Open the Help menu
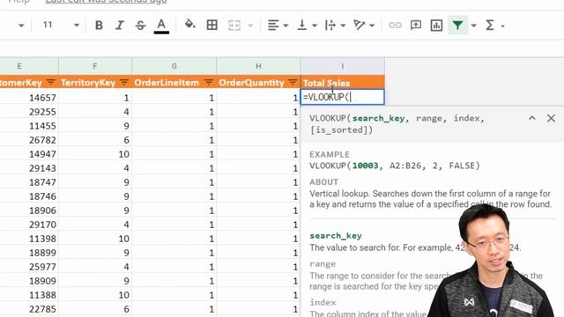The width and height of the screenshot is (564, 317). coord(19,2)
